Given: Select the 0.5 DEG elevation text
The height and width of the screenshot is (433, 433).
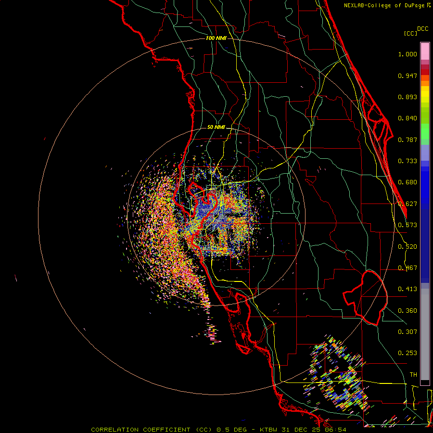Looking at the screenshot, I should (x=232, y=430).
